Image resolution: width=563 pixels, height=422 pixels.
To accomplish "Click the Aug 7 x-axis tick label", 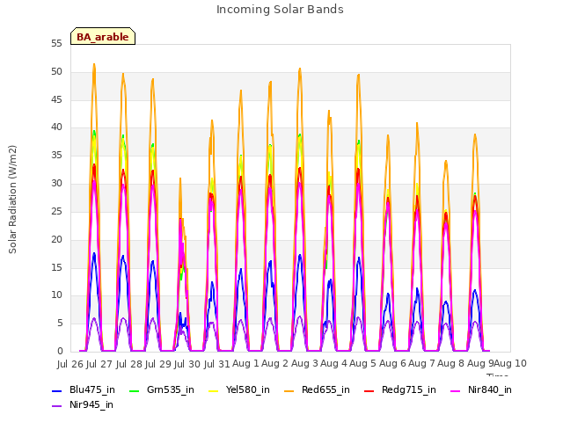I will (x=421, y=363).
